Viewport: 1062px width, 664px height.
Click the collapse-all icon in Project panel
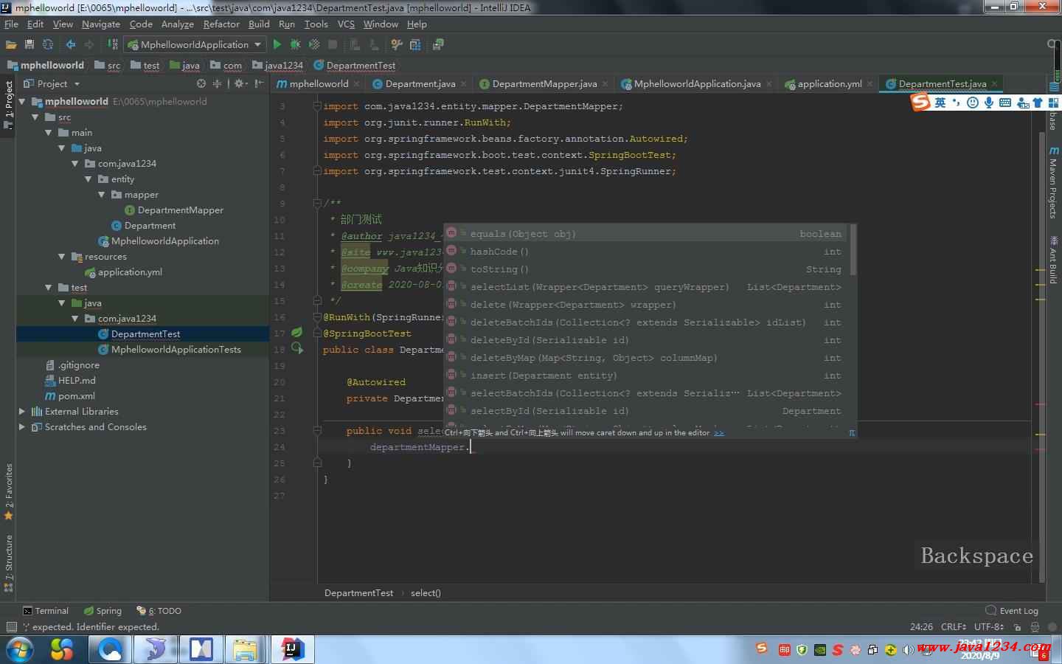click(217, 84)
